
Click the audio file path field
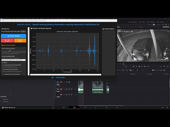(11, 31)
